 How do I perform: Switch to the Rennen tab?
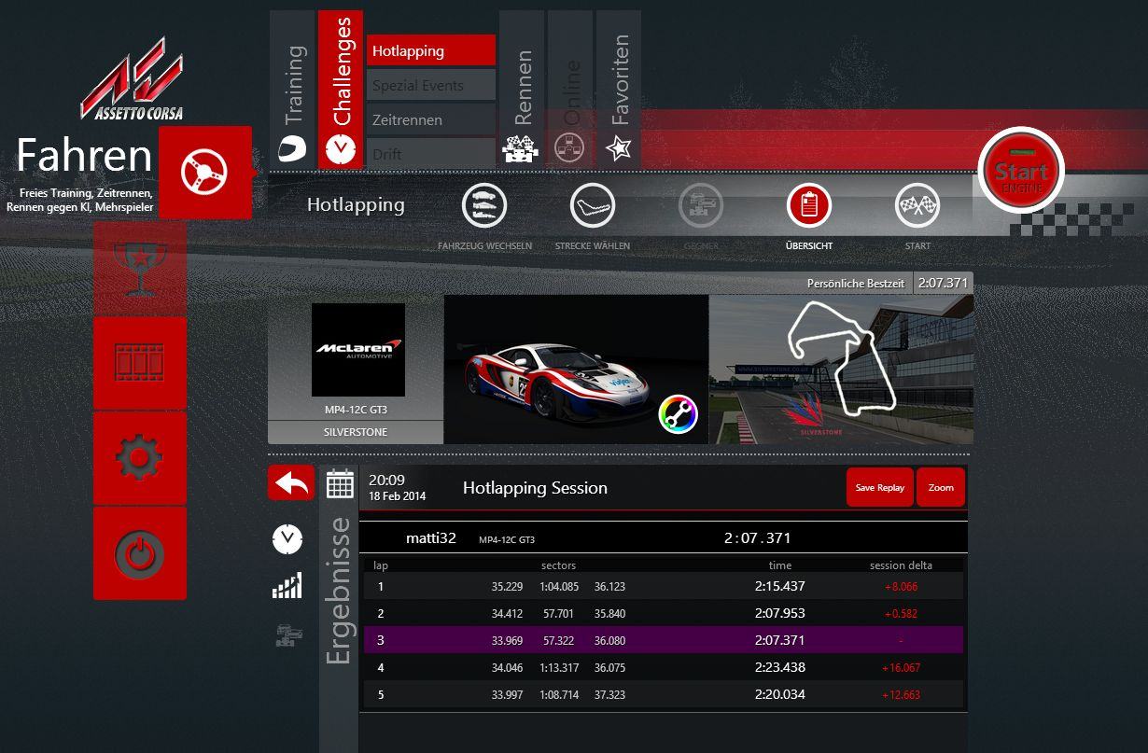tap(522, 90)
